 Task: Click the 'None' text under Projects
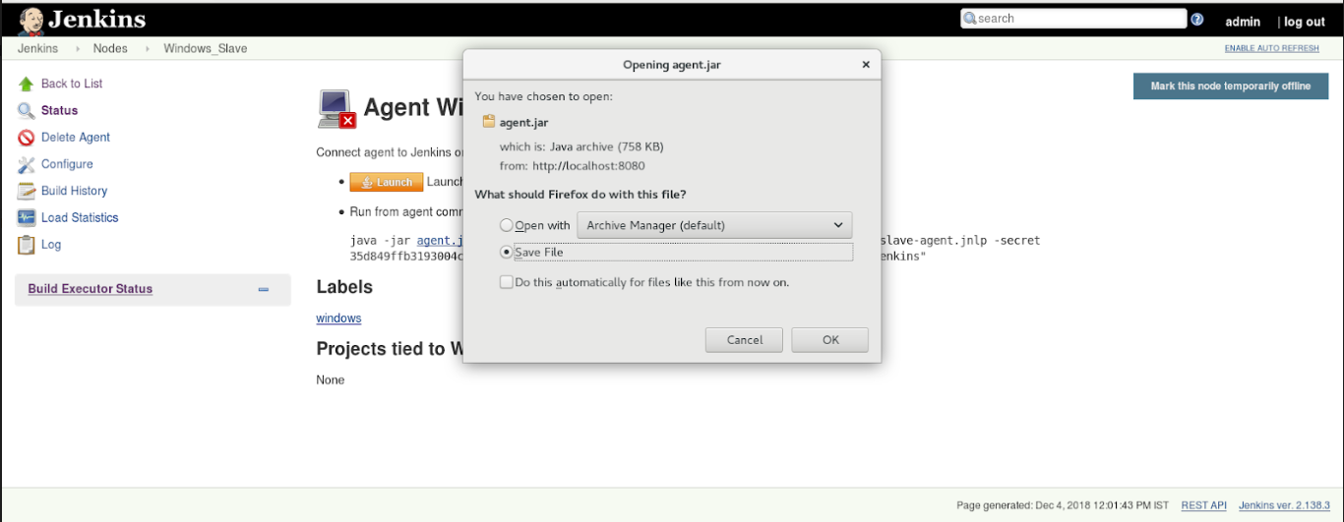point(331,379)
